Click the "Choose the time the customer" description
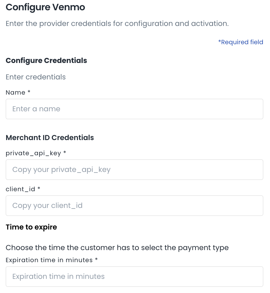This screenshot has width=270, height=293. [117, 248]
